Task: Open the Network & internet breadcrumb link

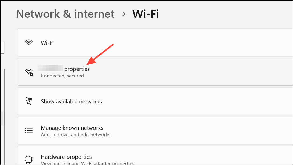Action: [x=65, y=14]
